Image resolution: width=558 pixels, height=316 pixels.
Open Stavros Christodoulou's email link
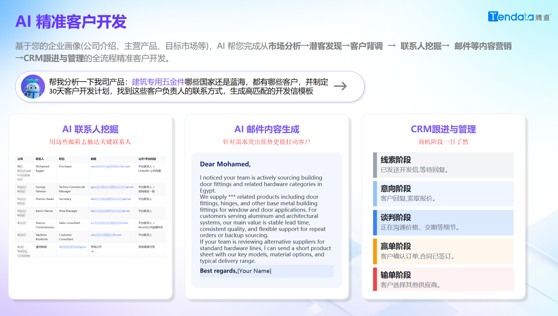tap(109, 223)
